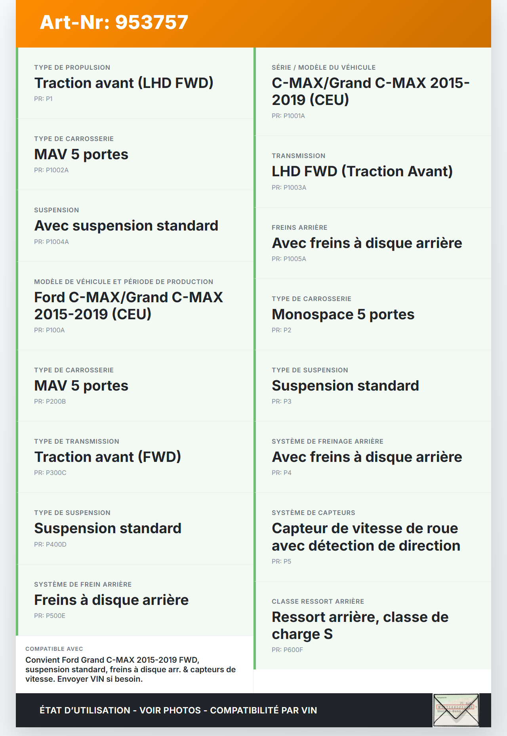
Task: Click the Monospace 5 portes card
Action: coord(372,314)
